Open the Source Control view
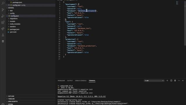Screen dimensions: 186x105 (x=3, y=10)
